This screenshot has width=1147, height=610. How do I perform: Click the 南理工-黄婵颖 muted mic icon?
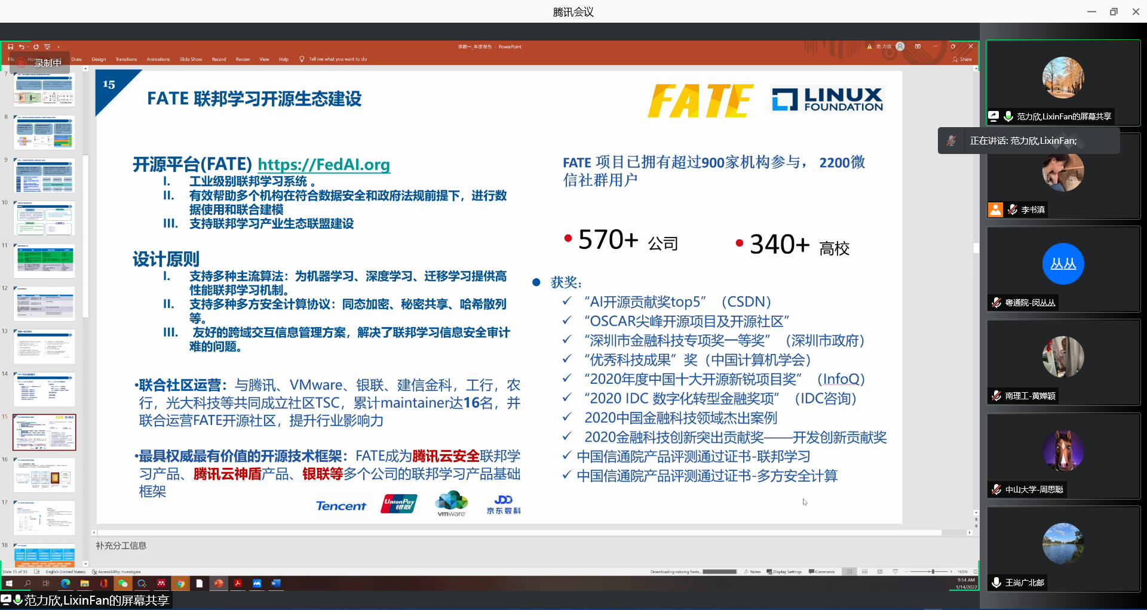click(996, 396)
